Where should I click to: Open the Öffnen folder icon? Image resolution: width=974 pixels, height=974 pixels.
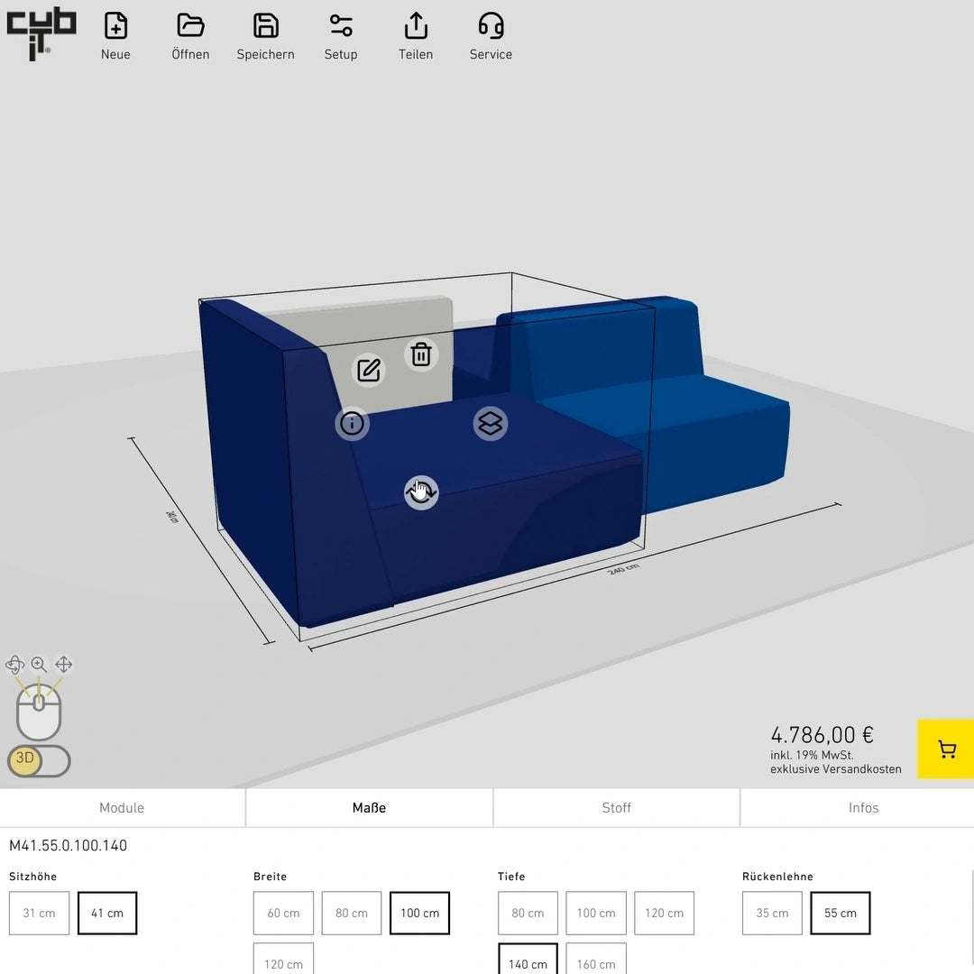pos(190,26)
